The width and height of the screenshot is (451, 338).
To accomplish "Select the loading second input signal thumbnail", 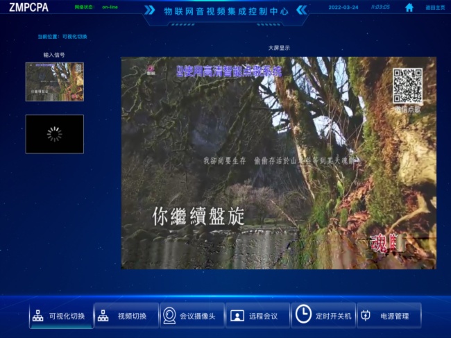I will 55,134.
